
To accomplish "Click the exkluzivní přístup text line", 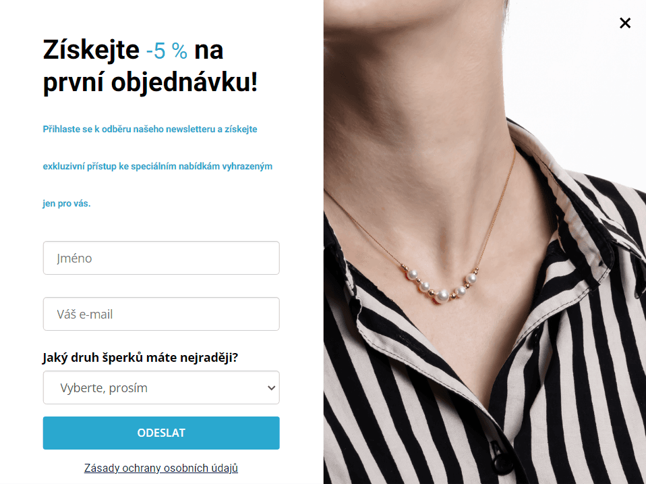I will coord(157,166).
